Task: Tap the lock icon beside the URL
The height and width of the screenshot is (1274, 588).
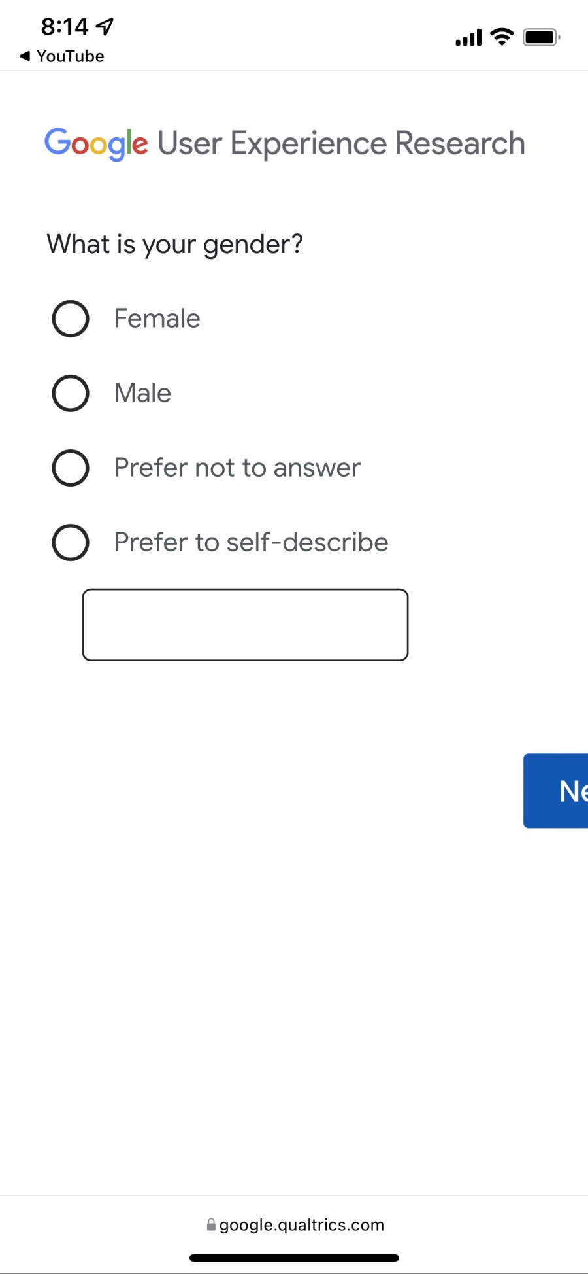Action: [x=211, y=1225]
